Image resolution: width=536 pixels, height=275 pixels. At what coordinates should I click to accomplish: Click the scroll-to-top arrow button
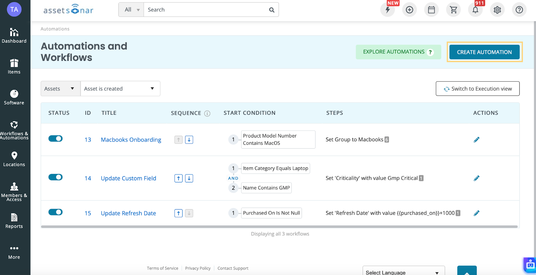(x=467, y=271)
